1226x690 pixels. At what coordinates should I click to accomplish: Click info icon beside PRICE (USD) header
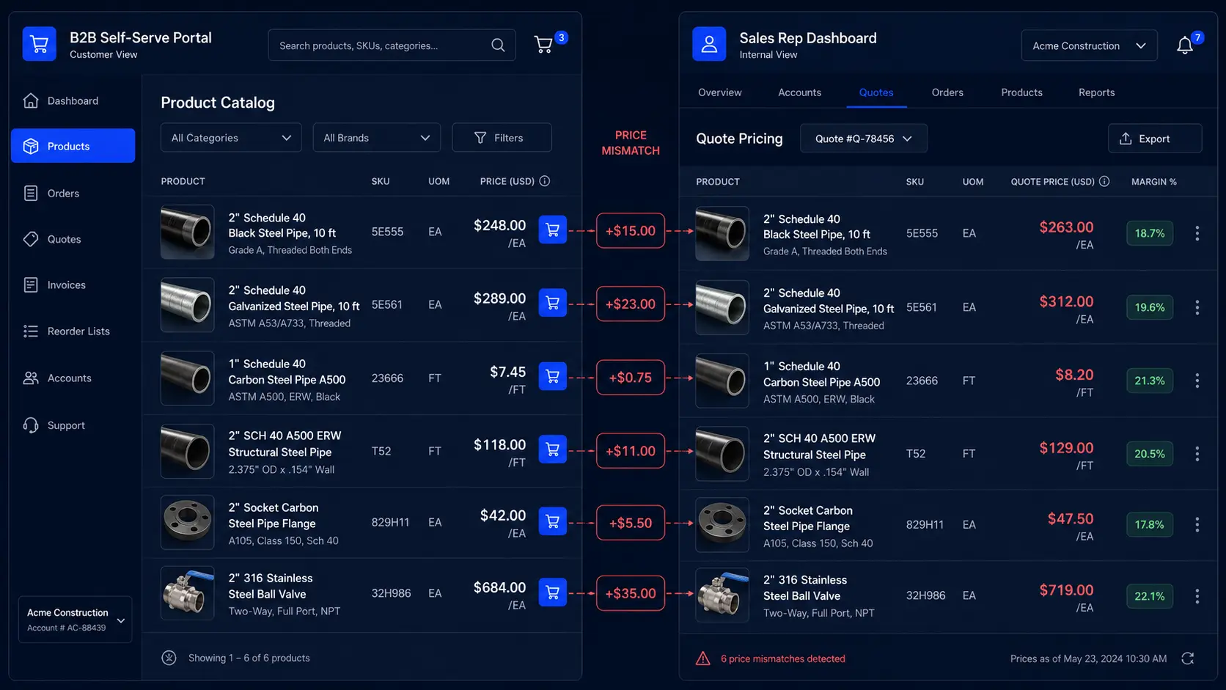545,181
